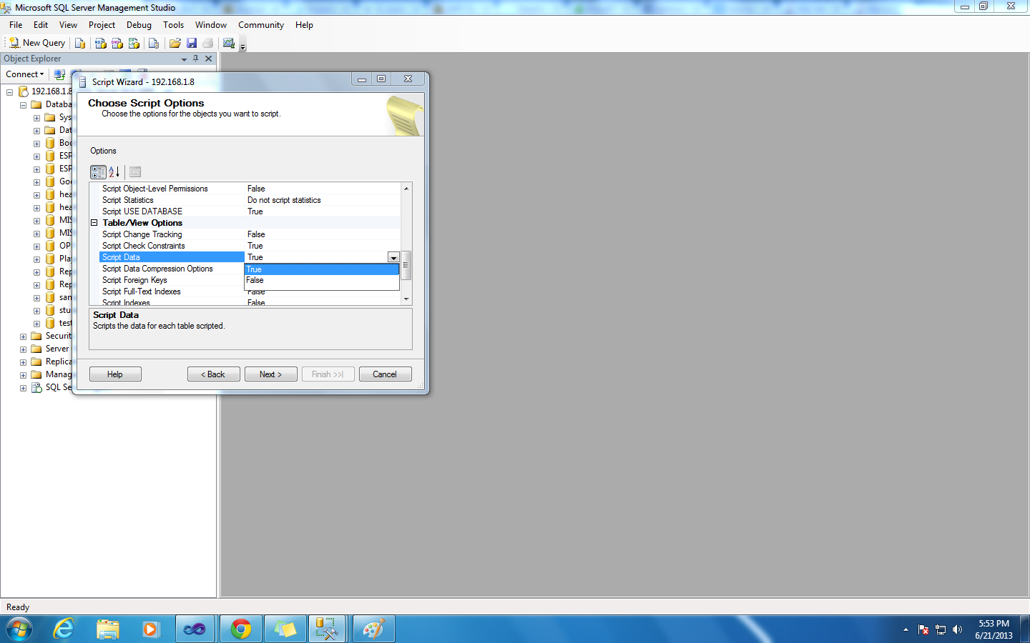Image resolution: width=1030 pixels, height=643 pixels.
Task: Open Windows Explorer from the taskbar
Action: 108,629
